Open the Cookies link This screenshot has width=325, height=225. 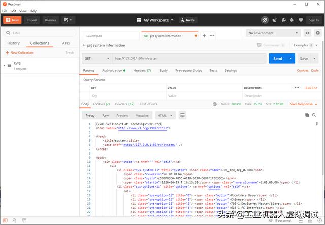click(303, 70)
